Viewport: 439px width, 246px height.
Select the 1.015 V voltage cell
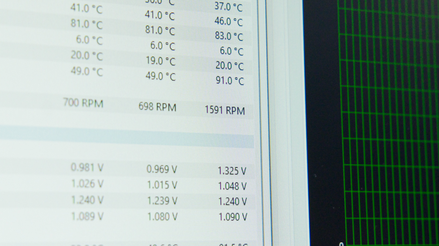click(162, 185)
